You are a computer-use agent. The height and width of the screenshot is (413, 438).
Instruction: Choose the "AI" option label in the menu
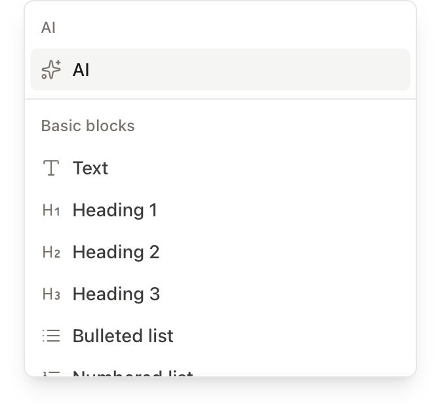tap(81, 69)
